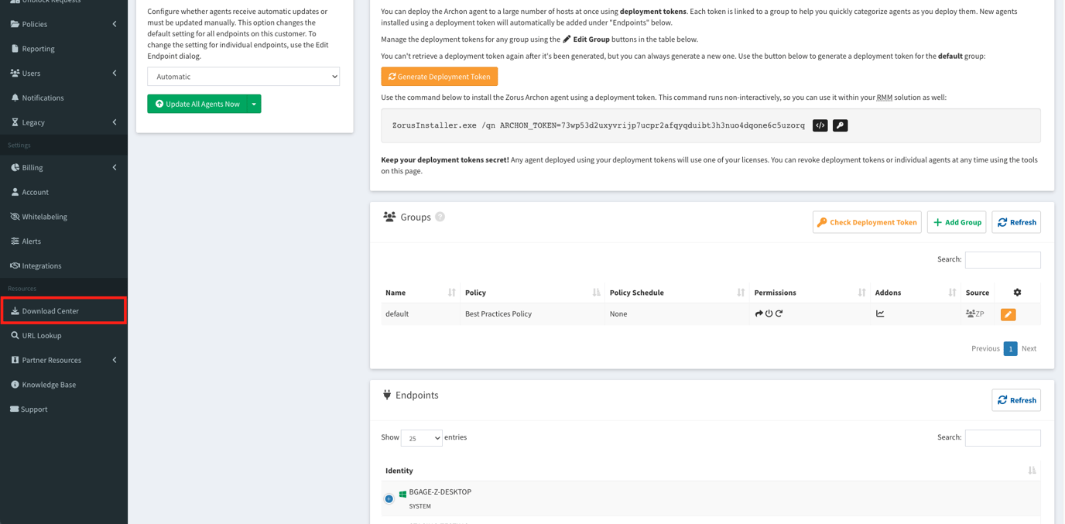
Task: Click Check Deployment Token button
Action: click(x=866, y=222)
